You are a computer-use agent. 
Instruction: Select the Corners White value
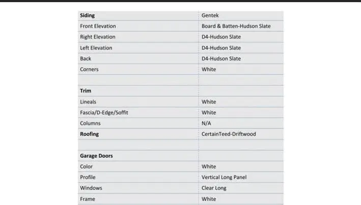coord(209,70)
